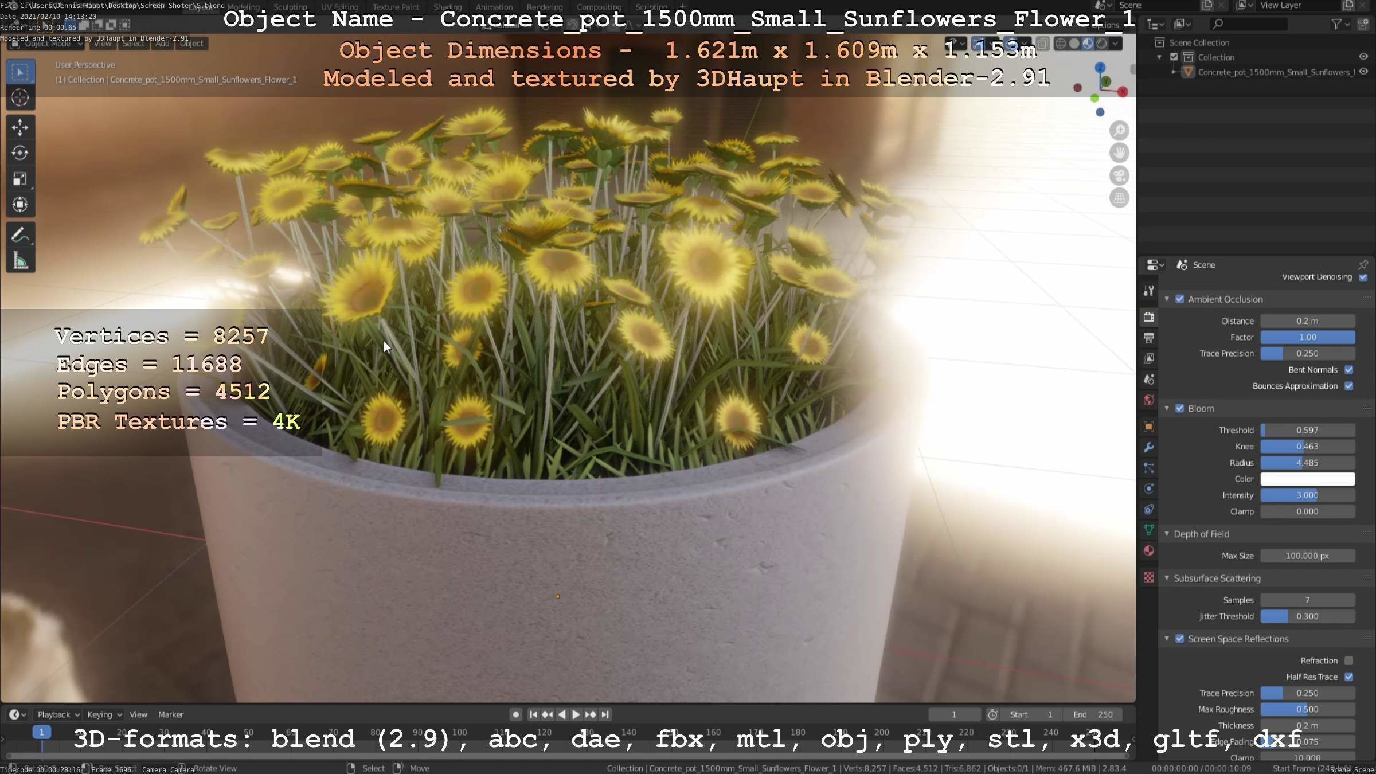Open the Particles properties tab
The height and width of the screenshot is (774, 1376).
click(x=1149, y=468)
